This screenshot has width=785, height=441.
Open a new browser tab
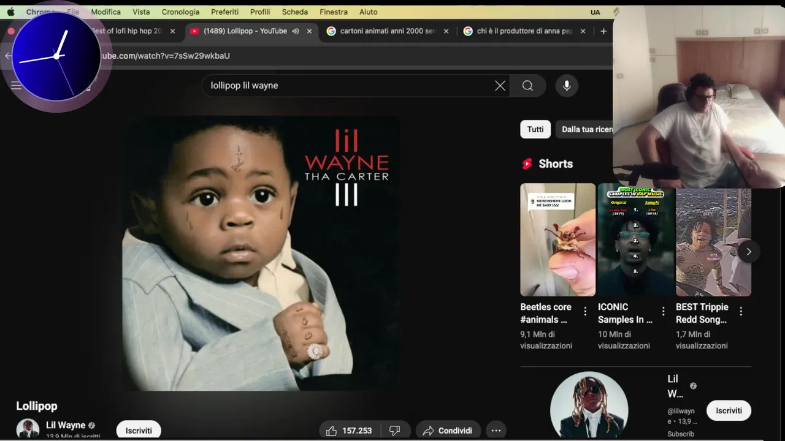click(x=603, y=31)
